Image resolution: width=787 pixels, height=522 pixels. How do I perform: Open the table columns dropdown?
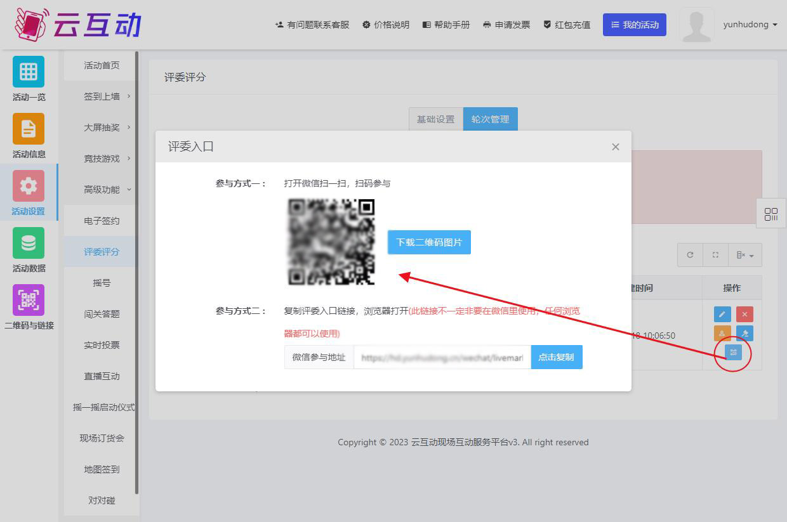tap(744, 255)
